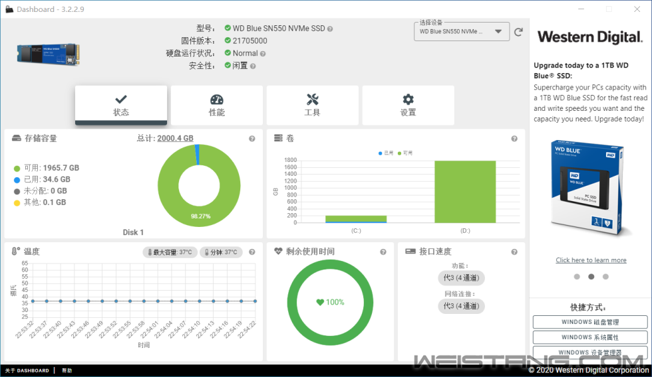The height and width of the screenshot is (377, 652).
Task: Click the green check beside firmware 21705000
Action: click(228, 40)
